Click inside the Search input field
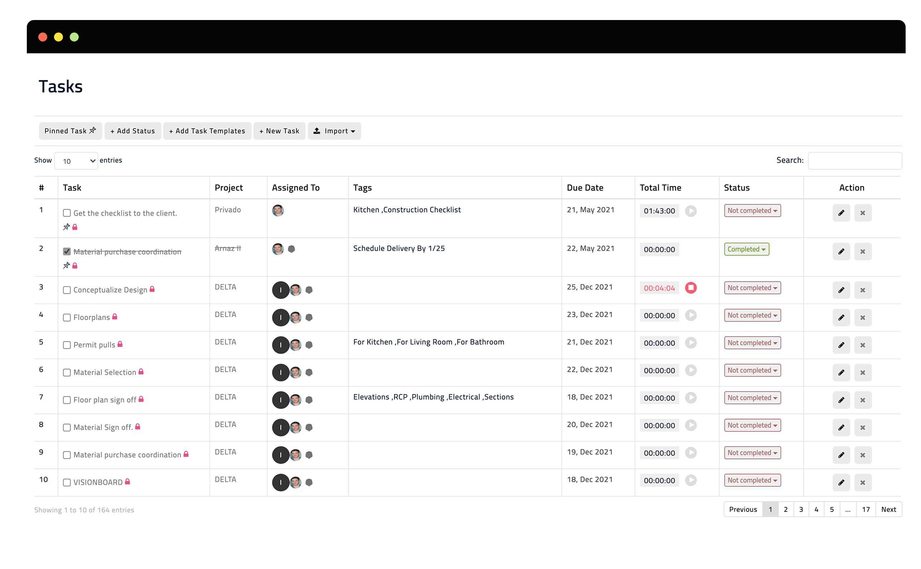Image resolution: width=921 pixels, height=569 pixels. (855, 161)
